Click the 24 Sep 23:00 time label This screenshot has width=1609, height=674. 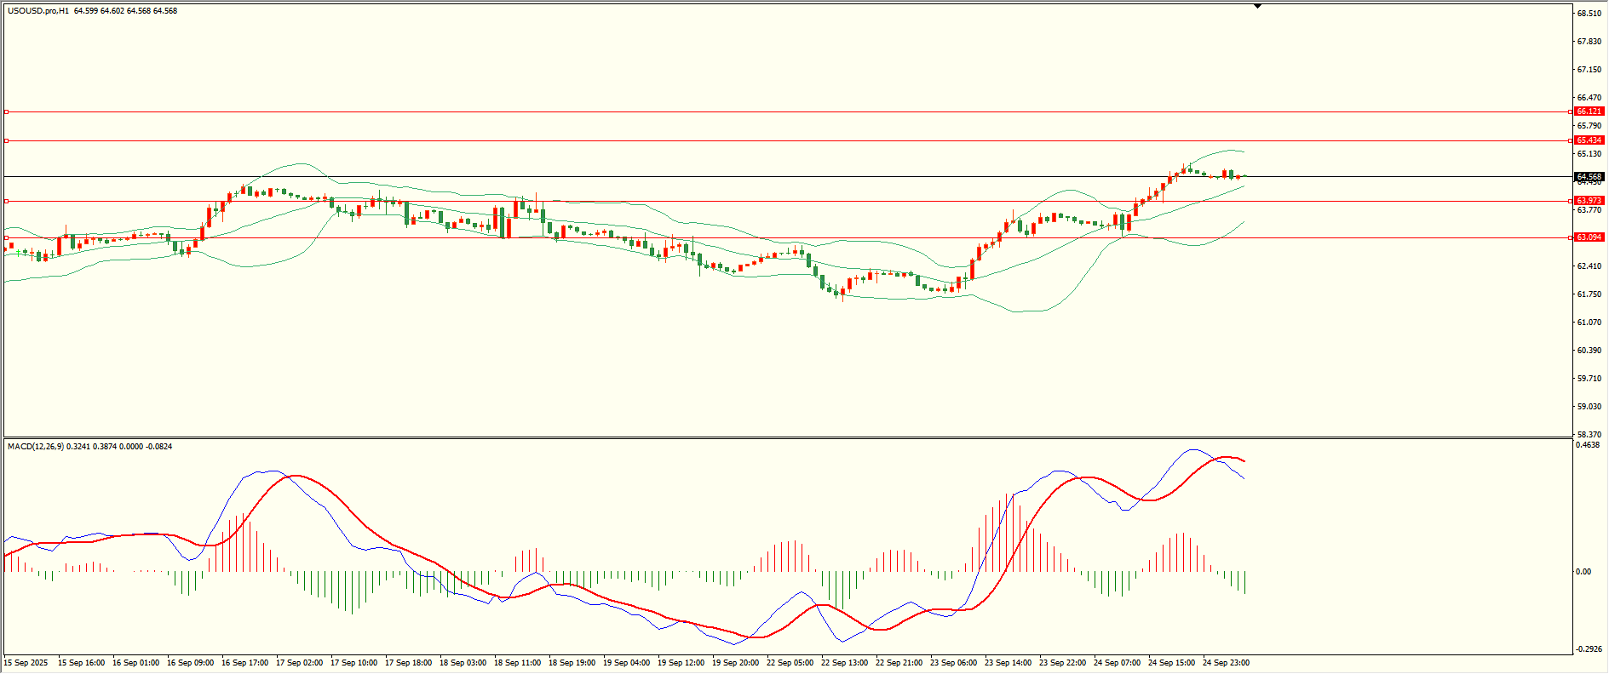[x=1226, y=663]
